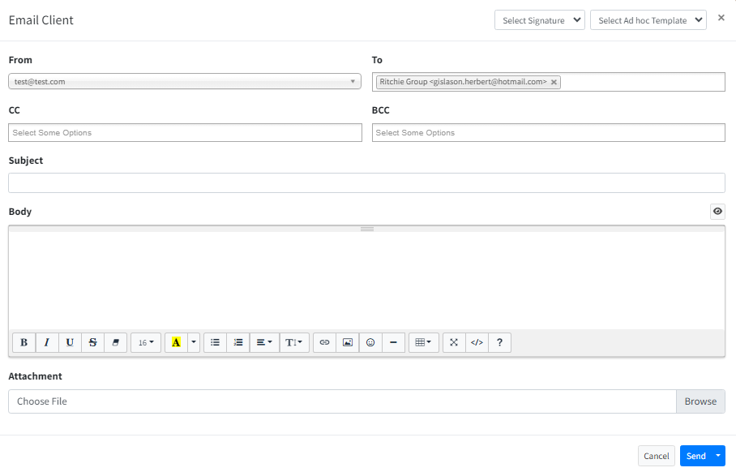Open the Select Signature dropdown
736x472 pixels.
coord(539,20)
